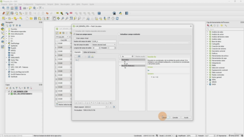Click the Zoom Out magnifier tool
This screenshot has width=244, height=137.
click(67, 19)
